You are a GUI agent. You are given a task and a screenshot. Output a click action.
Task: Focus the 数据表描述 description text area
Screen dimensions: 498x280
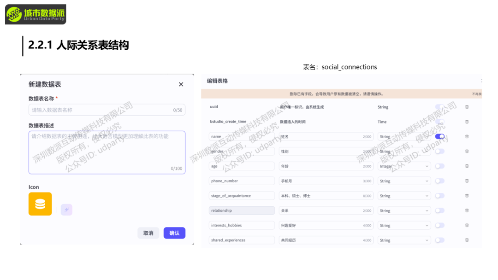[107, 152]
